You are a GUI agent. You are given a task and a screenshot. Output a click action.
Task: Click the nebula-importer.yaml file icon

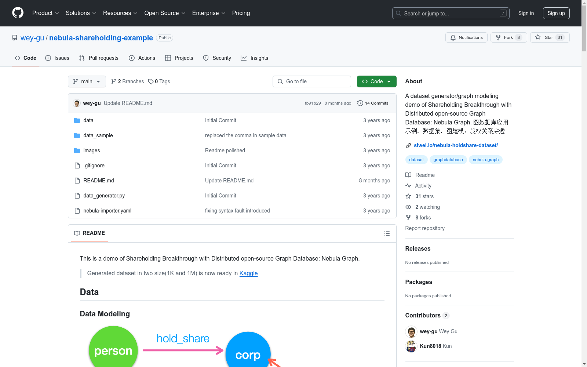pyautogui.click(x=77, y=211)
